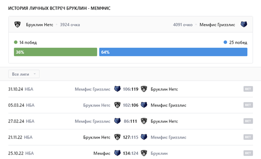Screen dimensions: 261x159
Task: Click Grizzlies logo in the 25.10.22 row
Action: click(x=117, y=153)
